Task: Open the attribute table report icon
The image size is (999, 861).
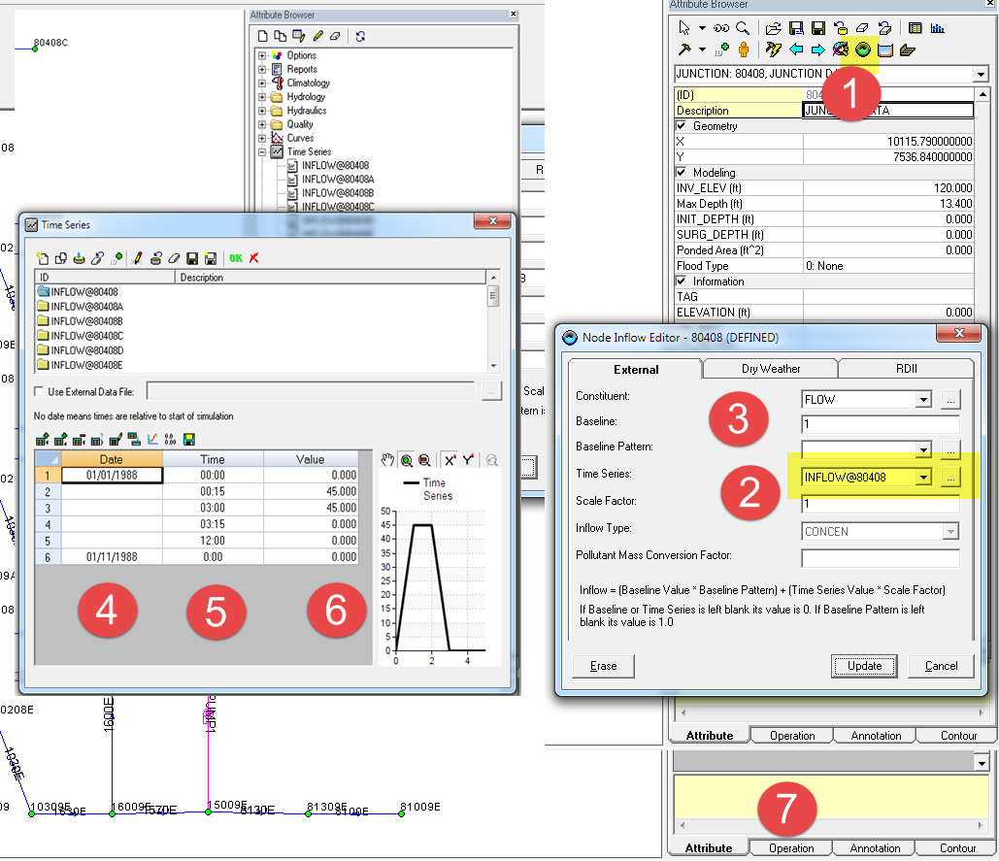Action: pyautogui.click(x=915, y=27)
